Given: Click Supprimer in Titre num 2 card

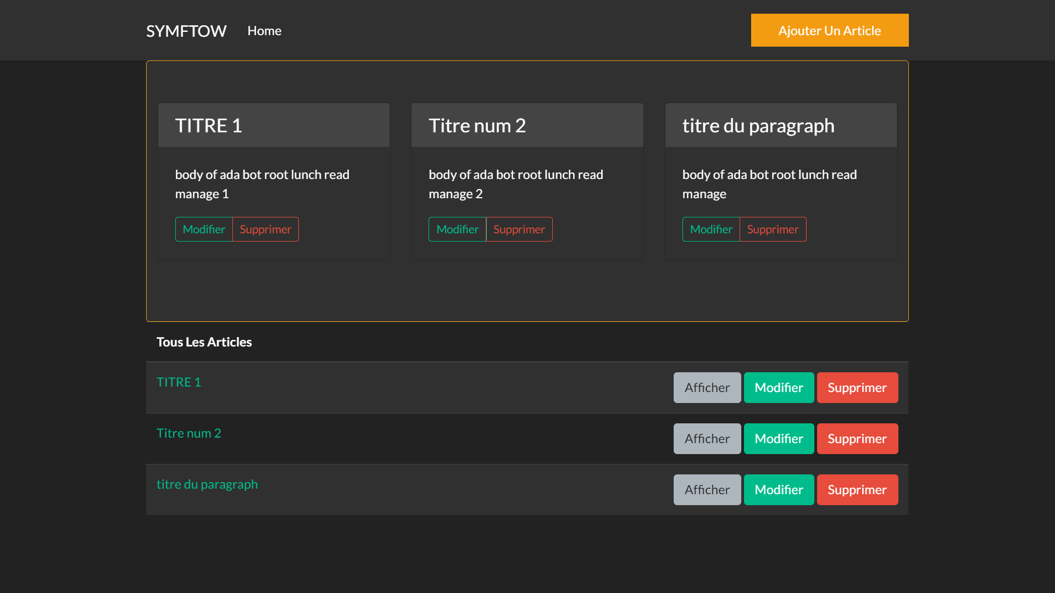Looking at the screenshot, I should coord(519,230).
